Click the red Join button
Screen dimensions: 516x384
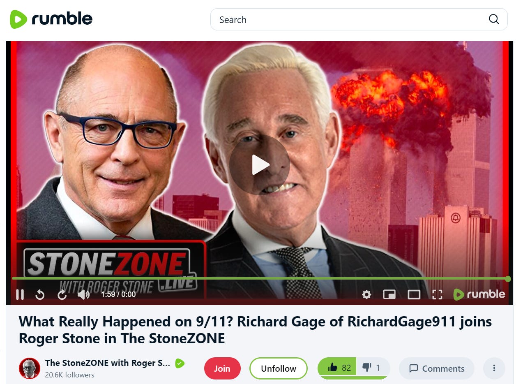pyautogui.click(x=222, y=368)
